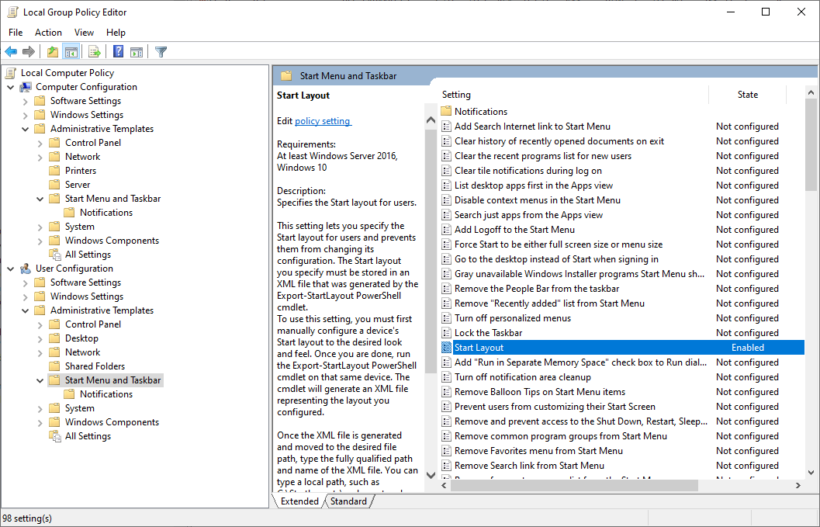Click the Local Group Policy Editor title bar icon
This screenshot has height=527, width=820.
(12, 12)
